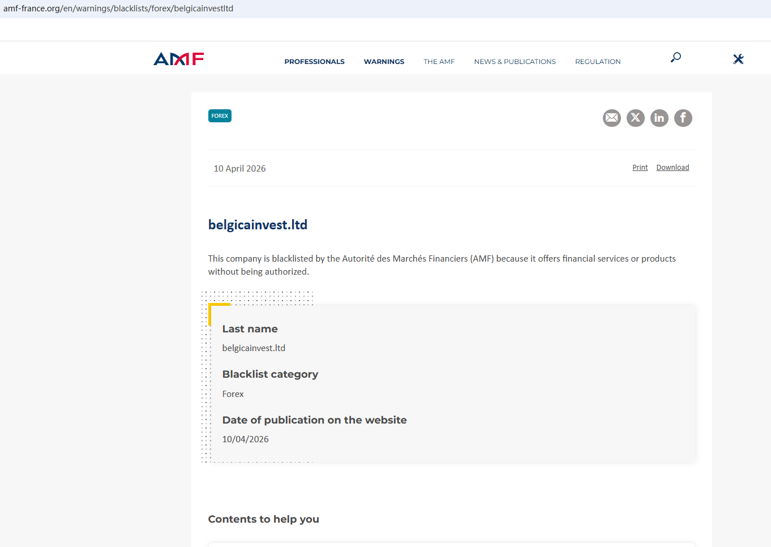
Task: Share on LinkedIn icon
Action: point(659,118)
